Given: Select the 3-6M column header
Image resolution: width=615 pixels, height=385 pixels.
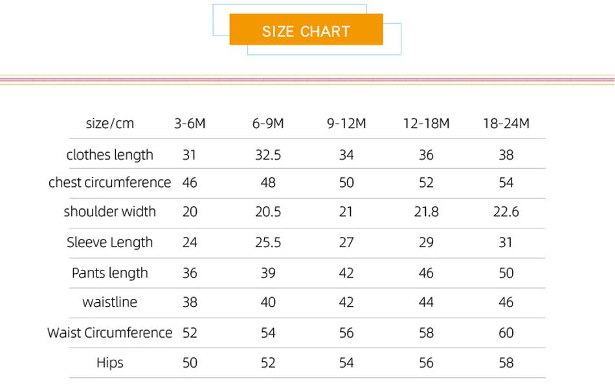Looking at the screenshot, I should point(190,123).
